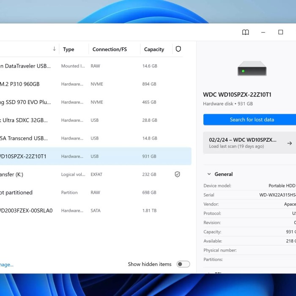Select the WD10SPZX-22Z10T1 highlighted row

[96, 156]
